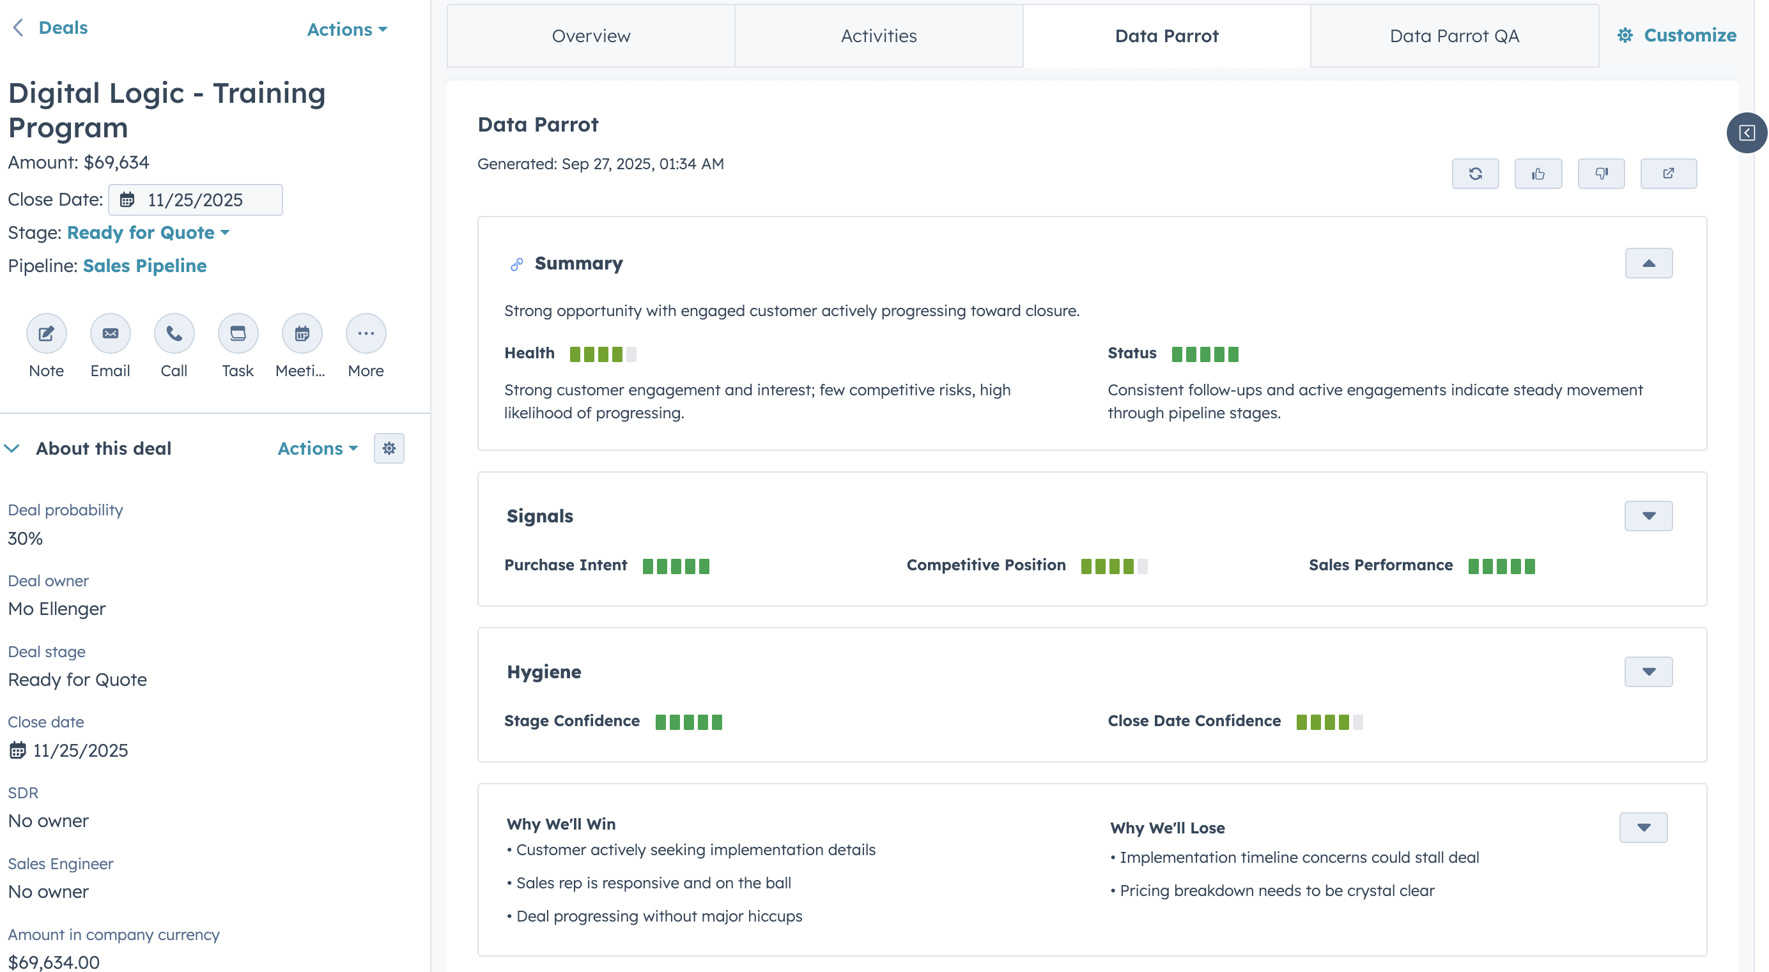This screenshot has width=1769, height=972.
Task: Open About this deal settings gear
Action: point(389,448)
